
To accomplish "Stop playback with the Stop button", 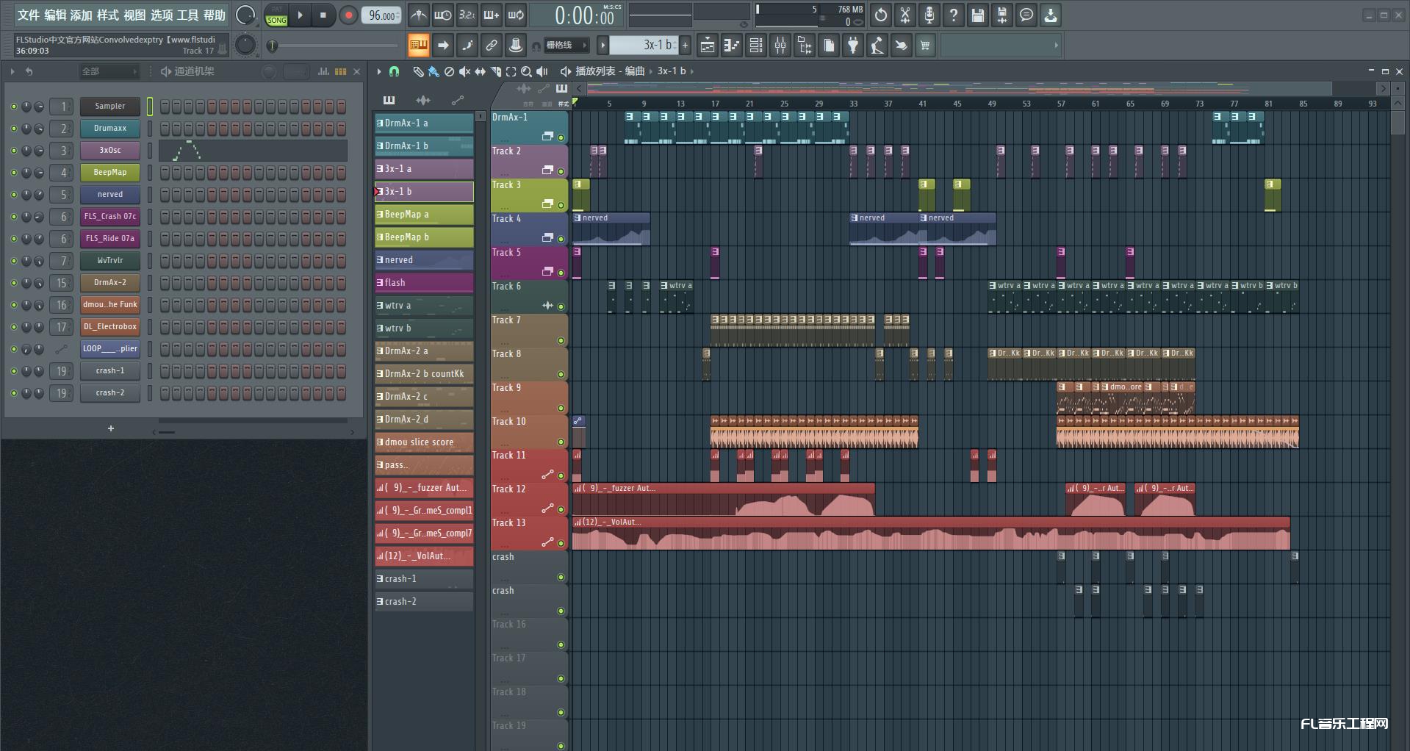I will click(x=323, y=15).
